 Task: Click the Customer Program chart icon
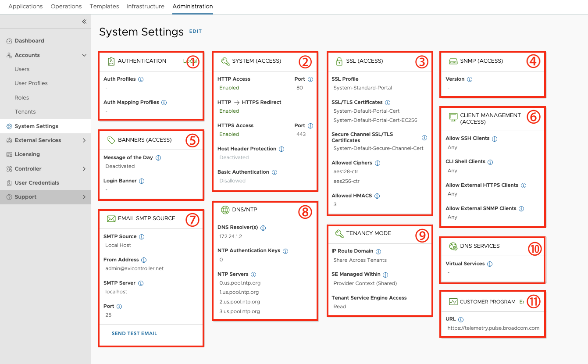[453, 302]
